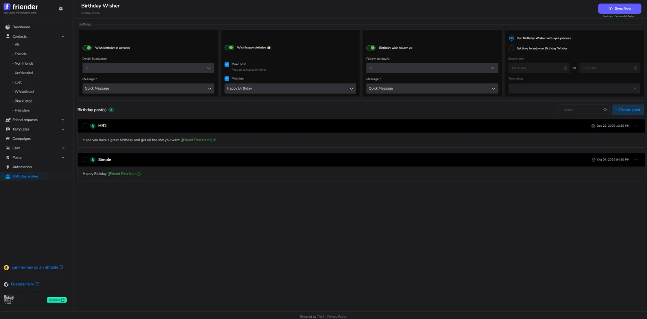Click the user avatar in sidebar bottom
The width and height of the screenshot is (647, 319).
(x=8, y=299)
